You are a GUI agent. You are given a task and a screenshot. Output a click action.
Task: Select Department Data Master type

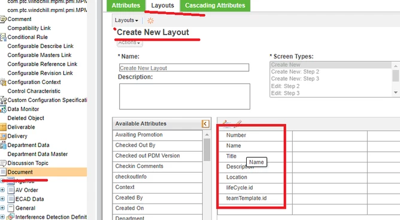38,154
